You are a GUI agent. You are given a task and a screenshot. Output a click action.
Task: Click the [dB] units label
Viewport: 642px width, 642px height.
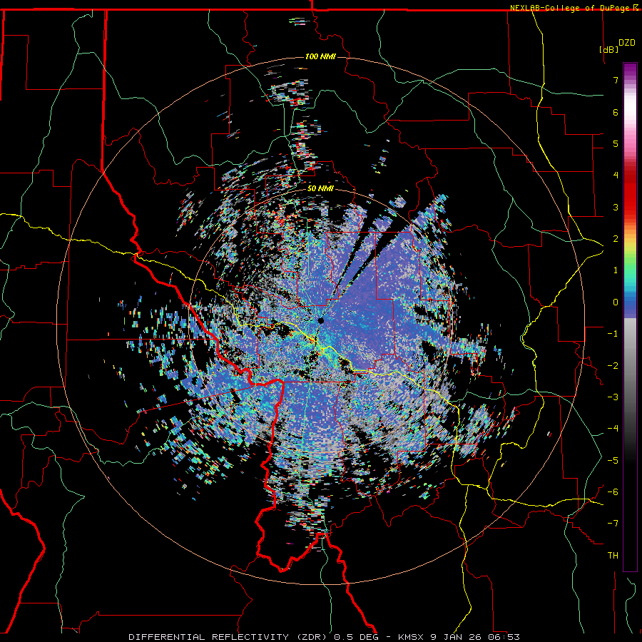(x=608, y=49)
